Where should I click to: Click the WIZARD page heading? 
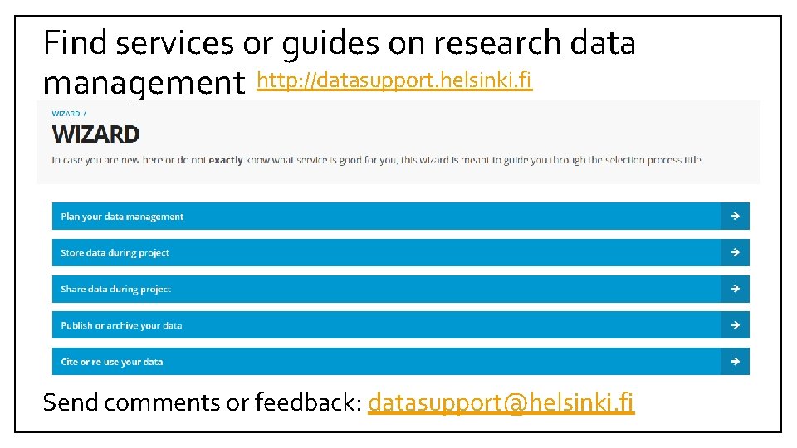[x=95, y=134]
